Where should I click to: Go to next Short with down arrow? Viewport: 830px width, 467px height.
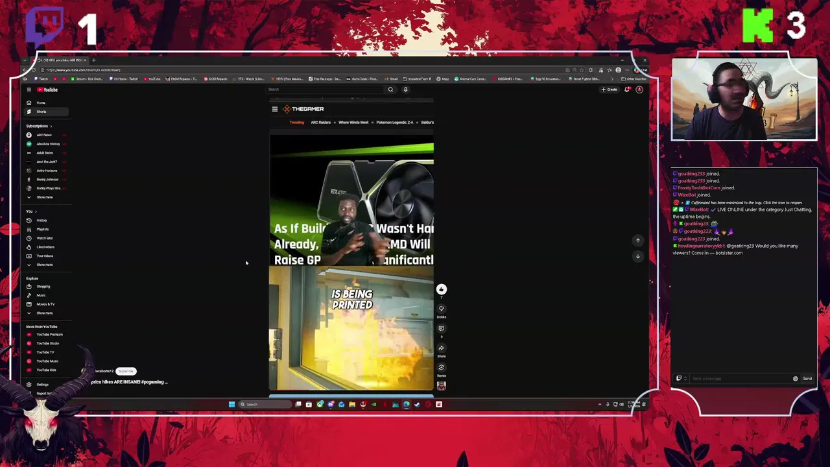[637, 256]
